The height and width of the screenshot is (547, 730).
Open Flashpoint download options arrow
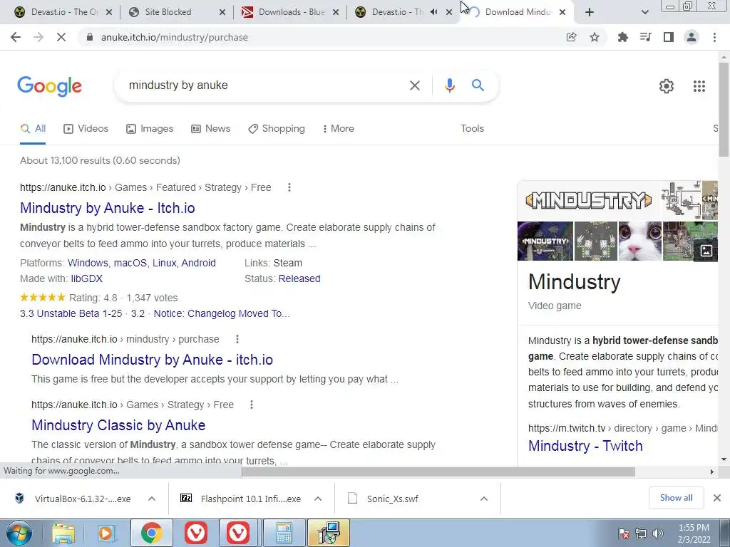click(318, 499)
